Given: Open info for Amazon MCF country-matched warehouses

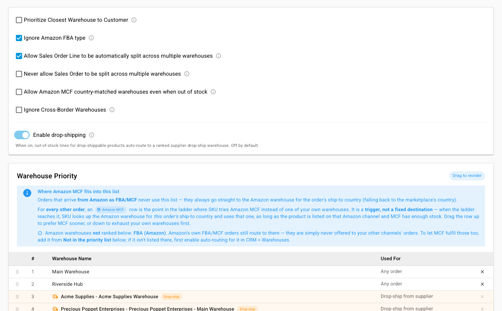Looking at the screenshot, I should pos(213,92).
